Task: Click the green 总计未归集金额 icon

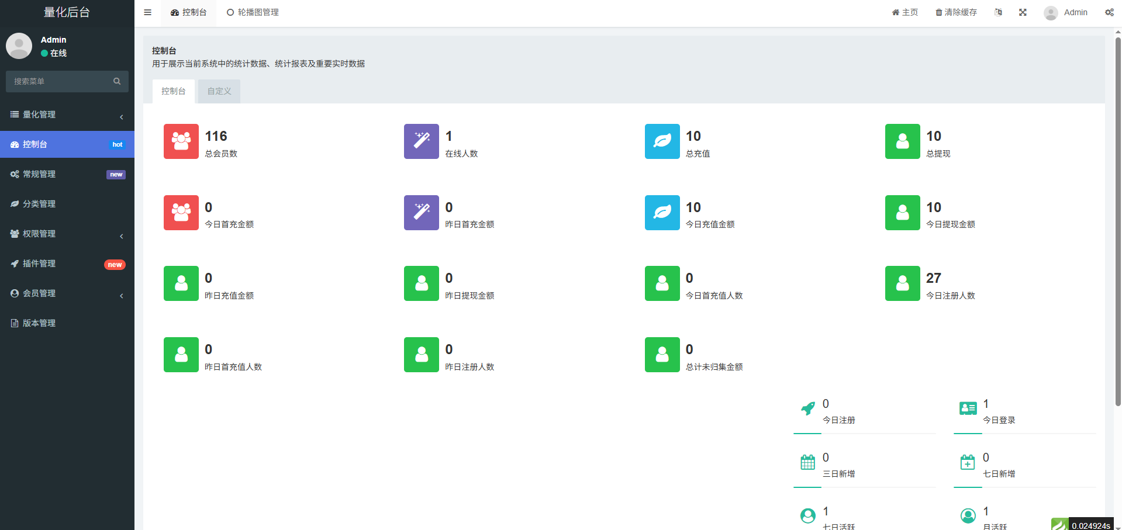Action: (662, 355)
